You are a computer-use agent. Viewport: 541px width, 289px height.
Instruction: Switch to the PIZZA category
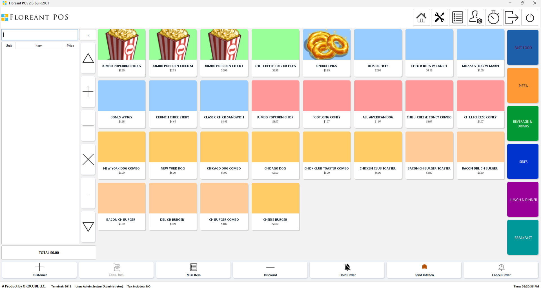point(523,86)
